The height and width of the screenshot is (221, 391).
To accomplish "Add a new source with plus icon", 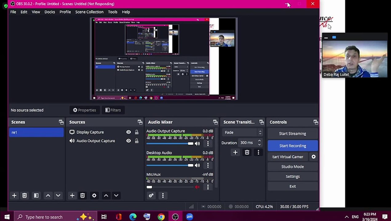I will 72,196.
